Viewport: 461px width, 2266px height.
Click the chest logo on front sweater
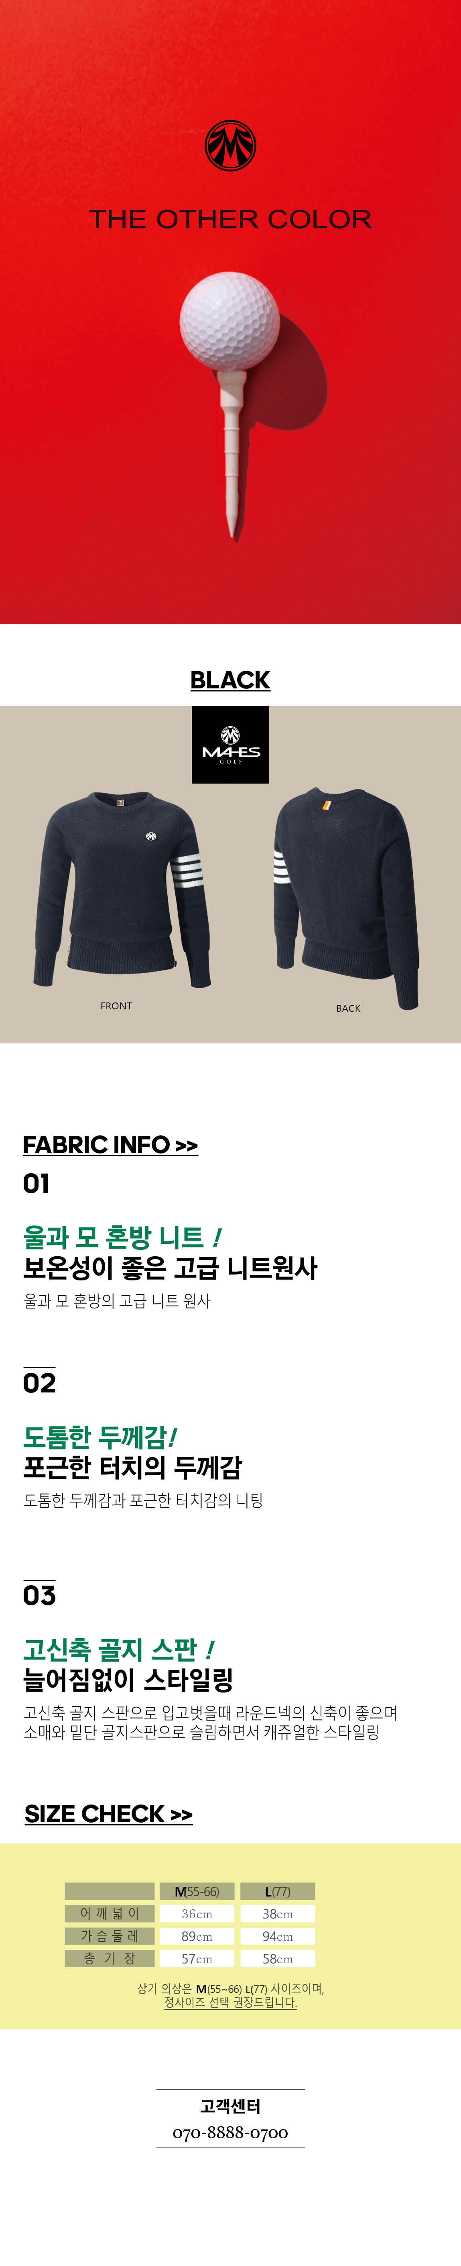coord(151,836)
